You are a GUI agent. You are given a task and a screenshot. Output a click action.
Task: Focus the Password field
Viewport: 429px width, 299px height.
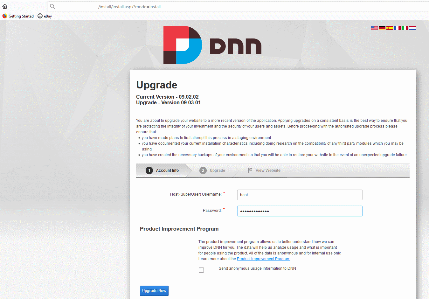point(300,211)
